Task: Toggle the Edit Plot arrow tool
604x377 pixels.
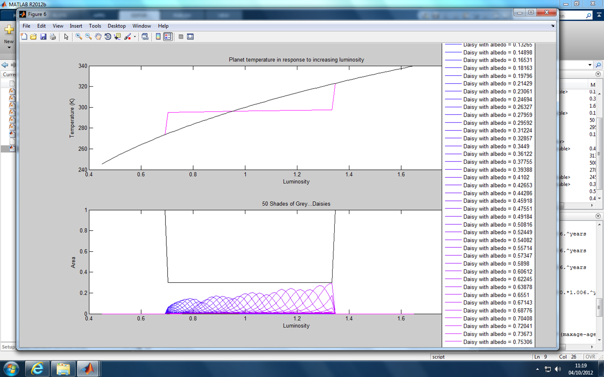Action: (66, 37)
